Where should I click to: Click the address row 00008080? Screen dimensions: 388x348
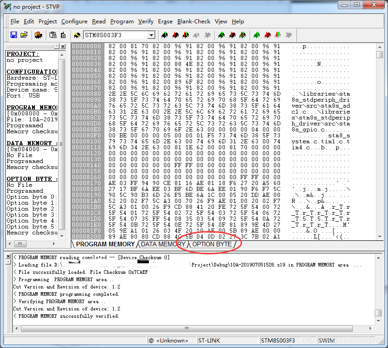coord(87,94)
